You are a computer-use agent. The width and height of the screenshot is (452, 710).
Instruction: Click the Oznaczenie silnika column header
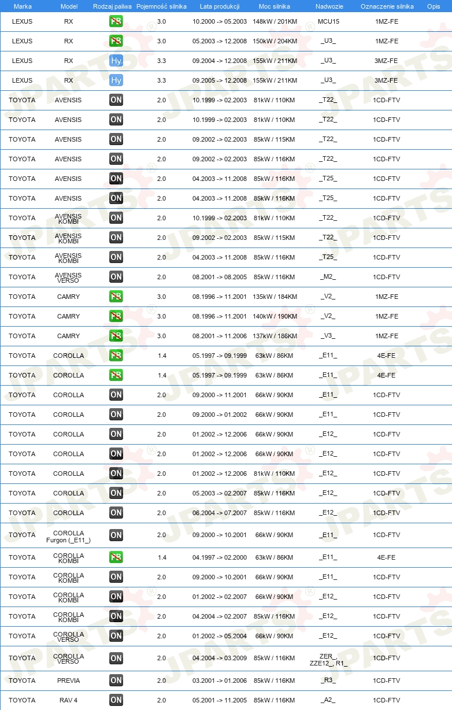point(387,6)
